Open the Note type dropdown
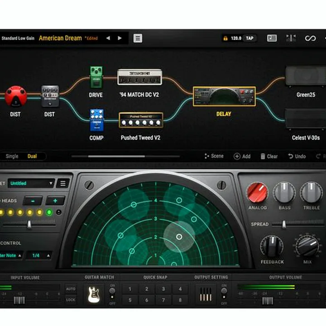The height and width of the screenshot is (326, 326). pyautogui.click(x=11, y=255)
